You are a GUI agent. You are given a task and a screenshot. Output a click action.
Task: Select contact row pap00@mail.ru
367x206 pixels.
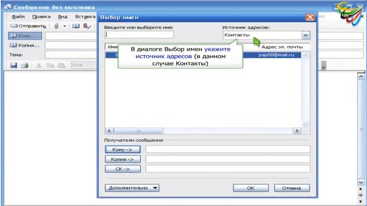(203, 55)
